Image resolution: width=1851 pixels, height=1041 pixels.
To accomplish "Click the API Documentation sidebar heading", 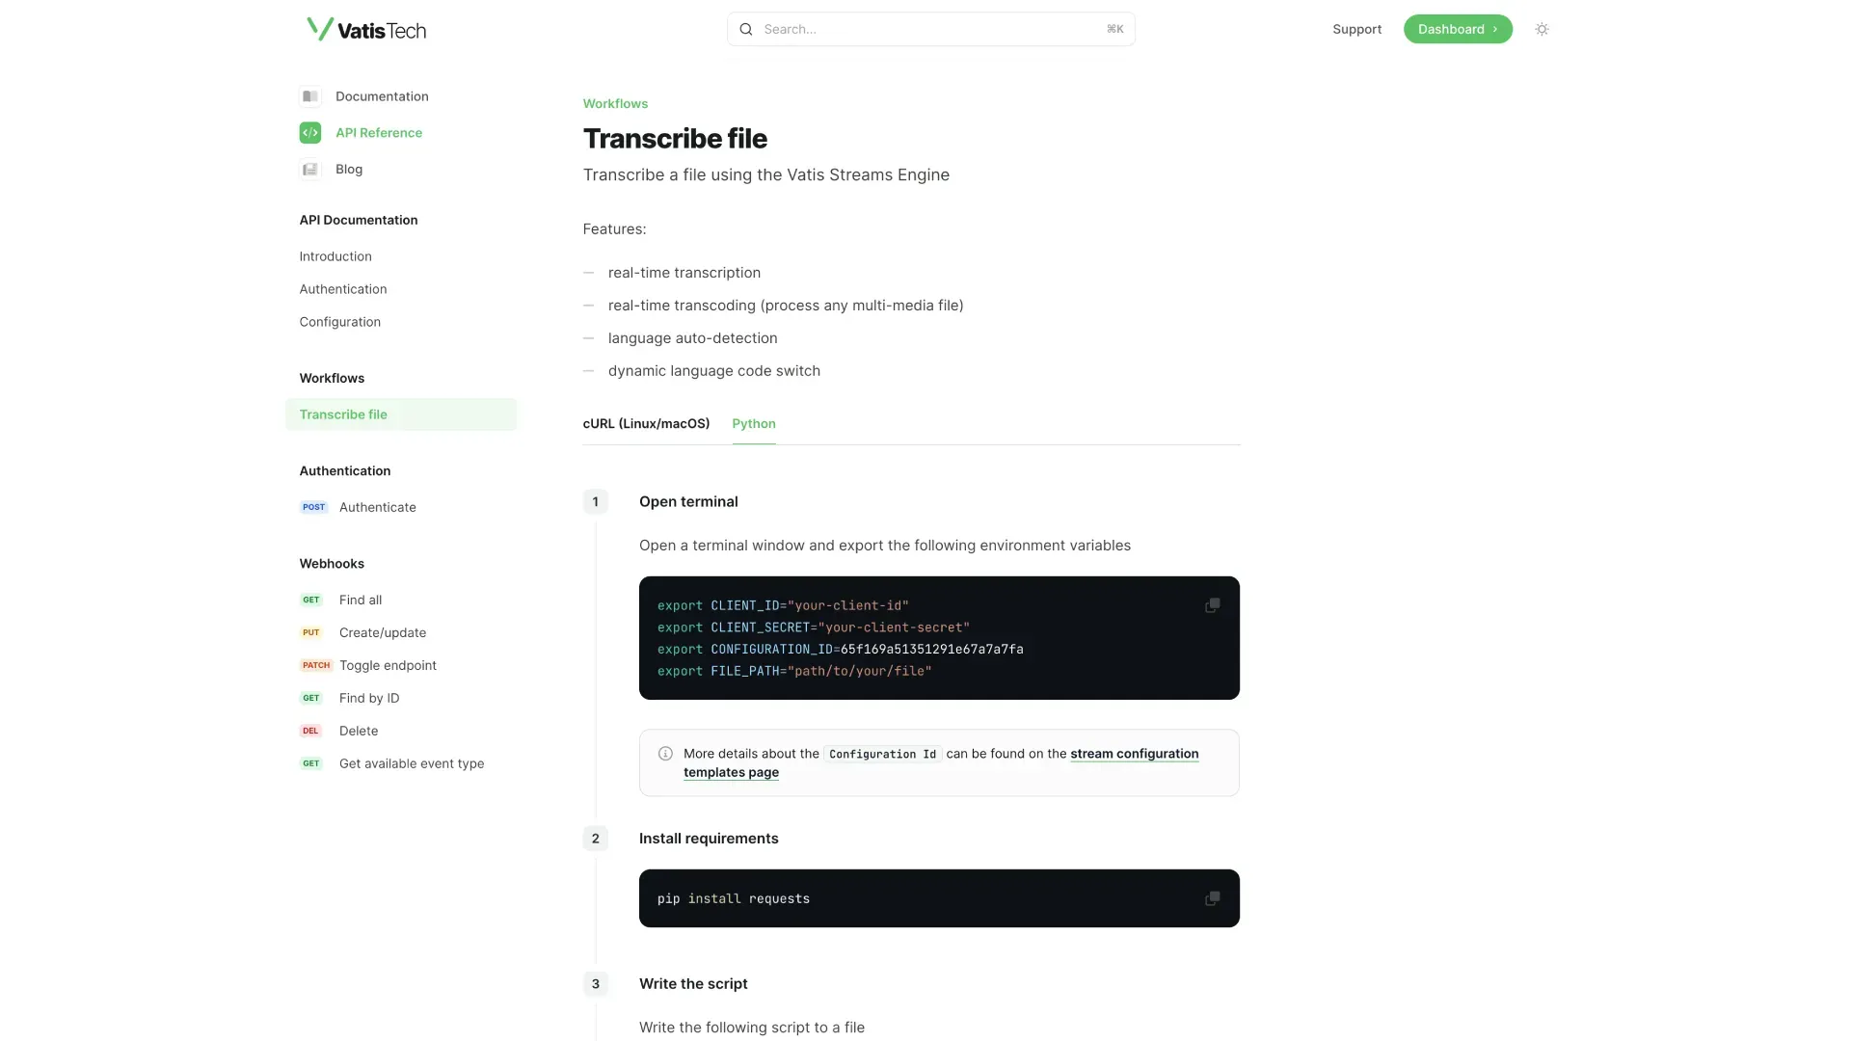I will [359, 220].
